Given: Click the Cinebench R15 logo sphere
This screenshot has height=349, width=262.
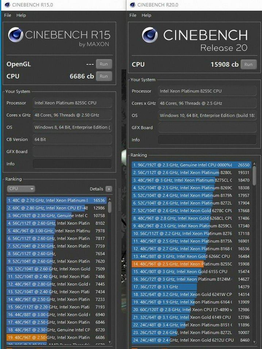Looking at the screenshot, I should pos(16,35).
